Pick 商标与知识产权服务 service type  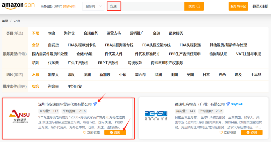point(167,63)
